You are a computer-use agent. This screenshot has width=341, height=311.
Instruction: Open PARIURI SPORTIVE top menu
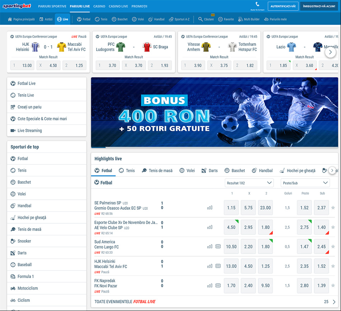point(52,6)
